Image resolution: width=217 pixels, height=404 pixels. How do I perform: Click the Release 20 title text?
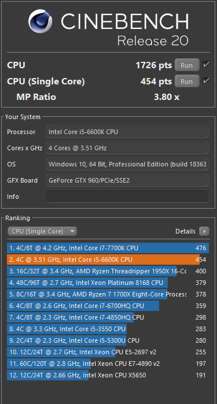pyautogui.click(x=153, y=41)
